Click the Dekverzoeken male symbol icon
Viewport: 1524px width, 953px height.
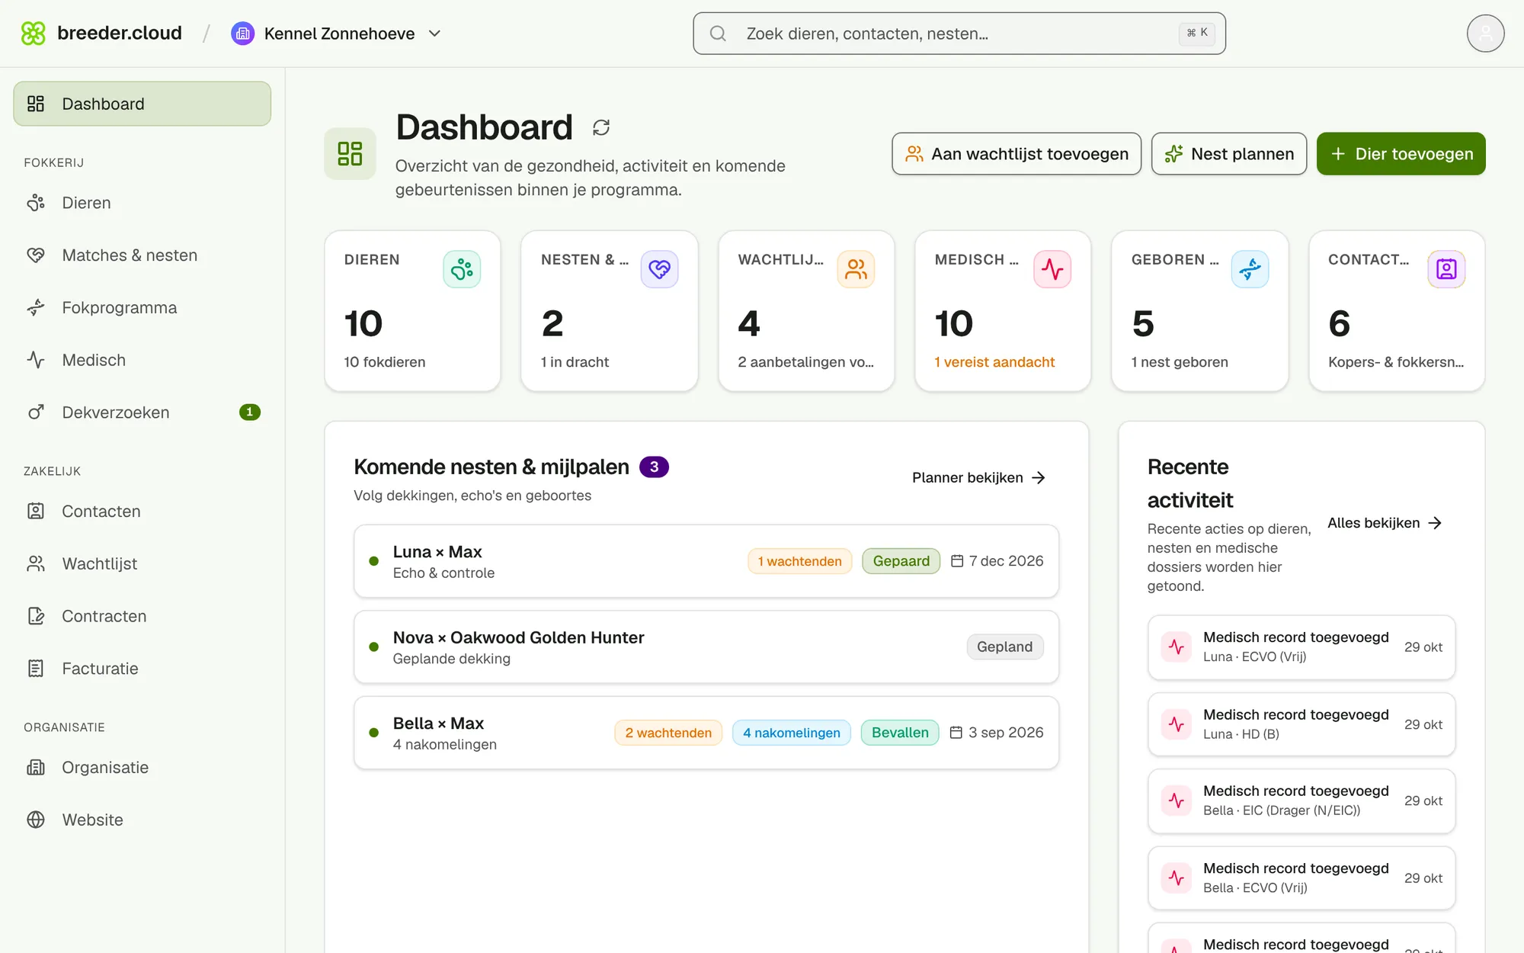tap(36, 412)
